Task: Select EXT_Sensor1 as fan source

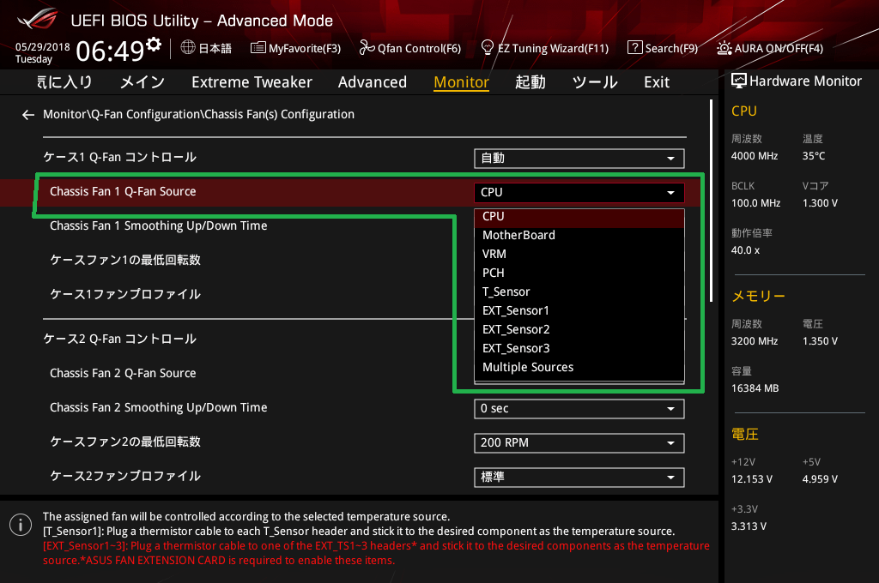Action: tap(579, 311)
